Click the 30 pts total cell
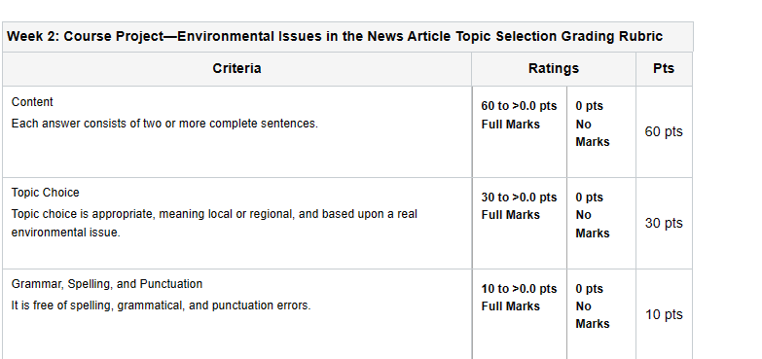 click(664, 223)
